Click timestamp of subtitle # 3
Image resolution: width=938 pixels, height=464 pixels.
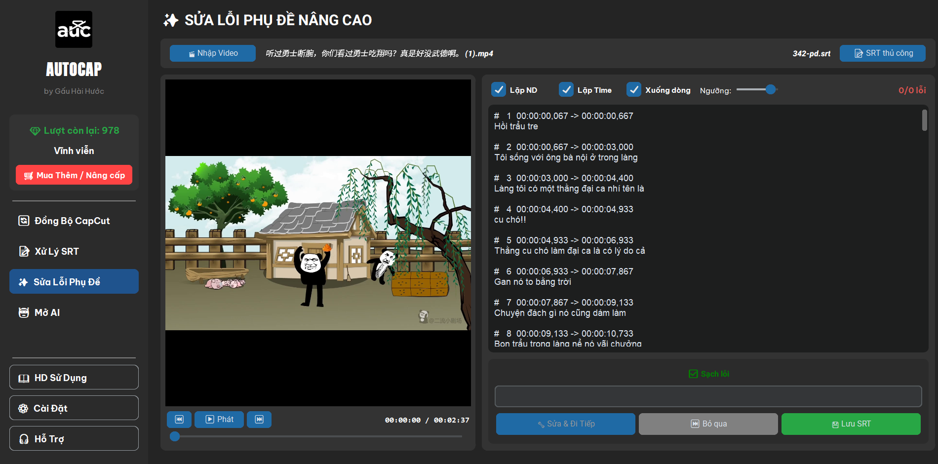[x=575, y=178]
